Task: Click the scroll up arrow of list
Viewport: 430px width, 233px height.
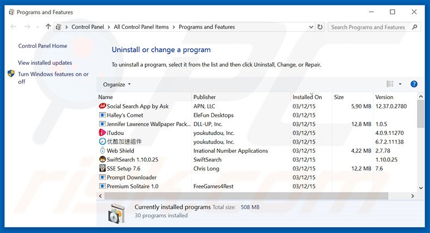Action: coord(421,96)
